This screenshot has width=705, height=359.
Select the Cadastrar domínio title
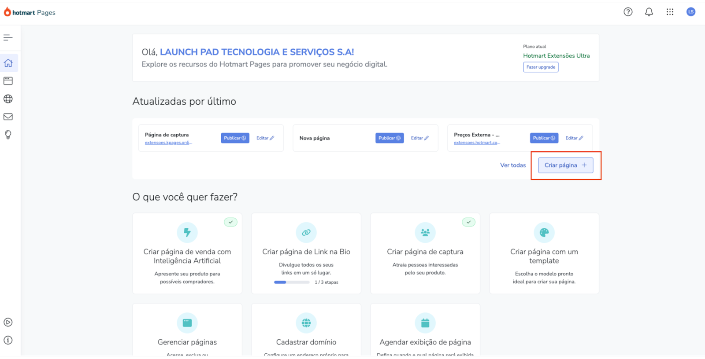pyautogui.click(x=306, y=342)
